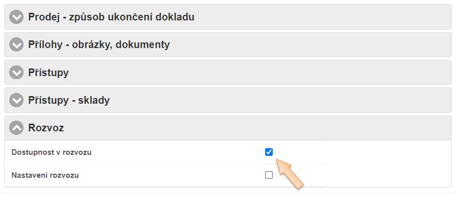Open the Prodej - způsob ukončení dokladu header
This screenshot has height=210, width=457.
tap(111, 17)
